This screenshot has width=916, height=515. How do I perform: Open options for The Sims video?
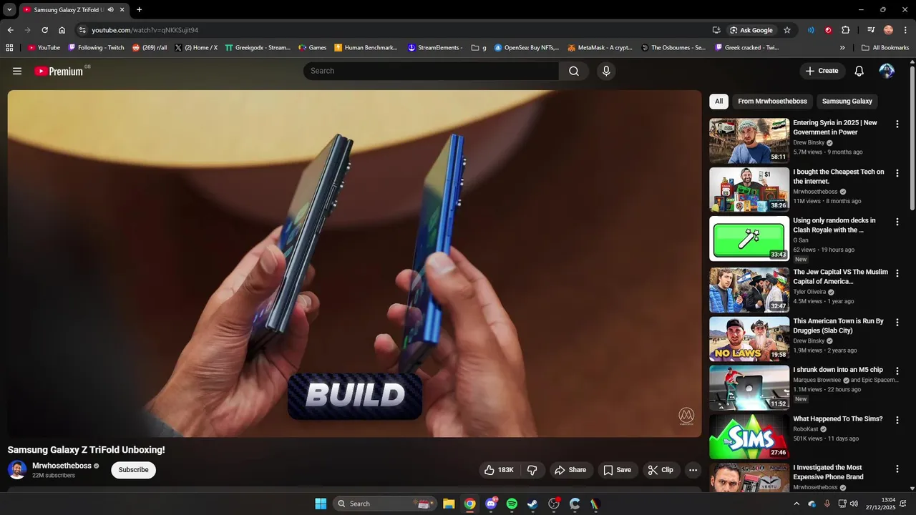897,420
